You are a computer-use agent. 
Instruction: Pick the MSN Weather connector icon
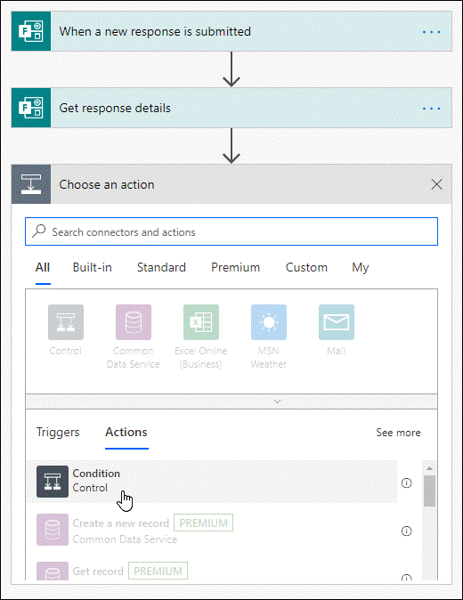269,322
